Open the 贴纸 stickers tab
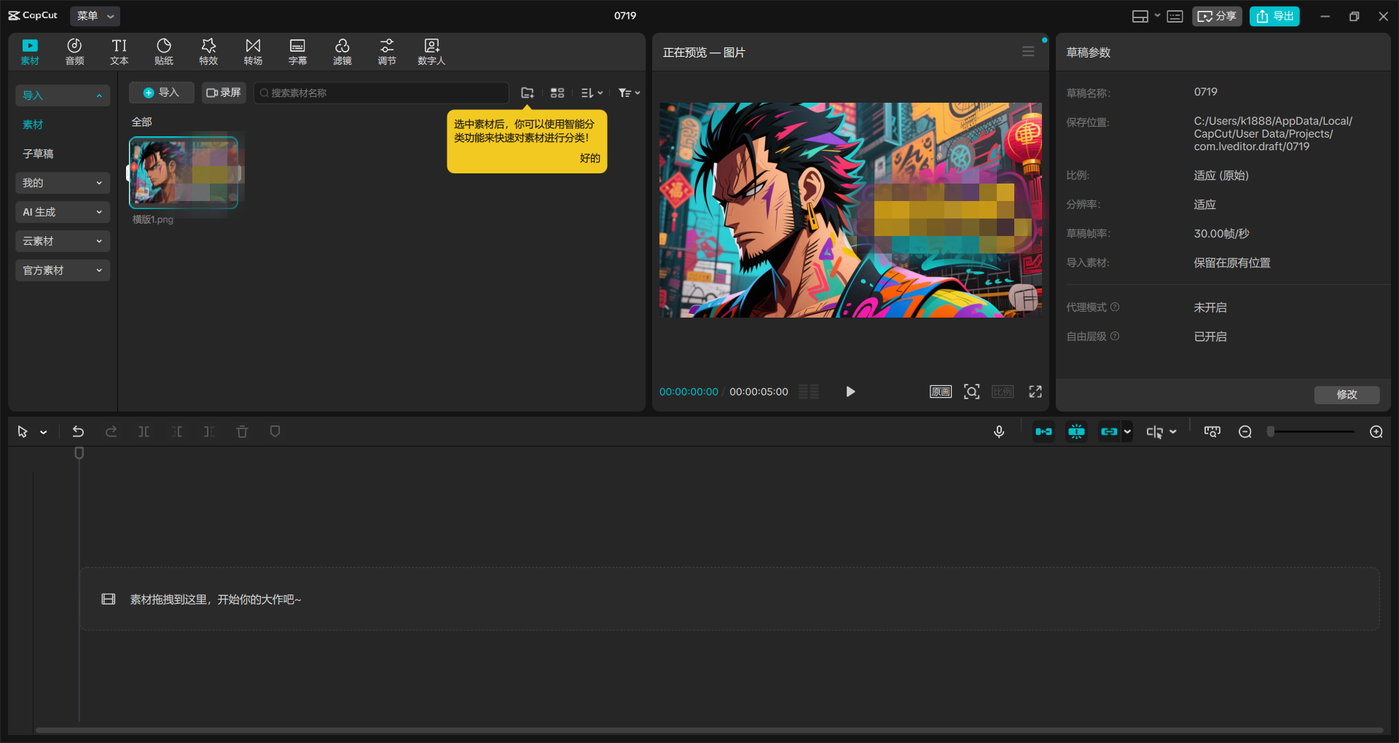This screenshot has width=1399, height=743. click(x=164, y=52)
